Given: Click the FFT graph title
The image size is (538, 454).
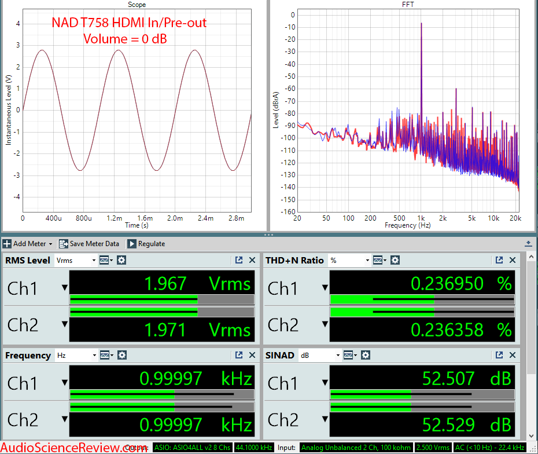Looking at the screenshot, I should 408,5.
